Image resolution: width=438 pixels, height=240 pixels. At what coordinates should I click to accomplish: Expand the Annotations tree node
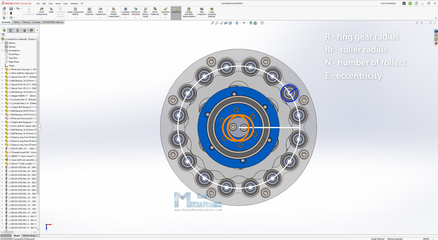click(2, 50)
